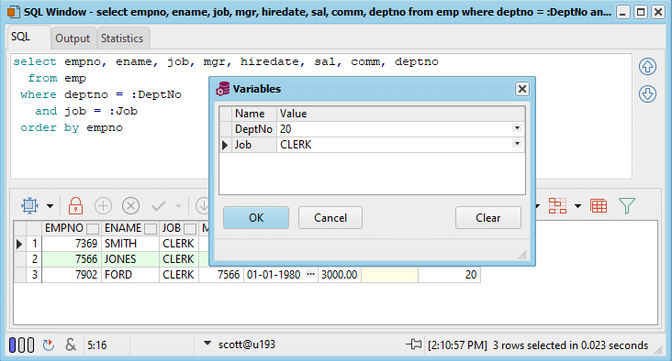Click the SQL Window title icon
Image resolution: width=672 pixels, height=361 pixels.
pyautogui.click(x=13, y=12)
